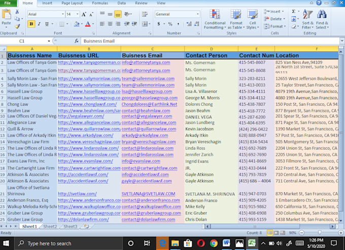The image size is (345, 250).
Task: Toggle Bold formatting
Action: [31, 24]
